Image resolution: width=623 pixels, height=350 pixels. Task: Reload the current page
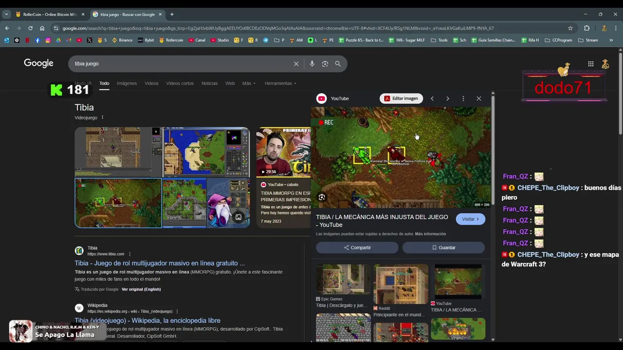30,28
